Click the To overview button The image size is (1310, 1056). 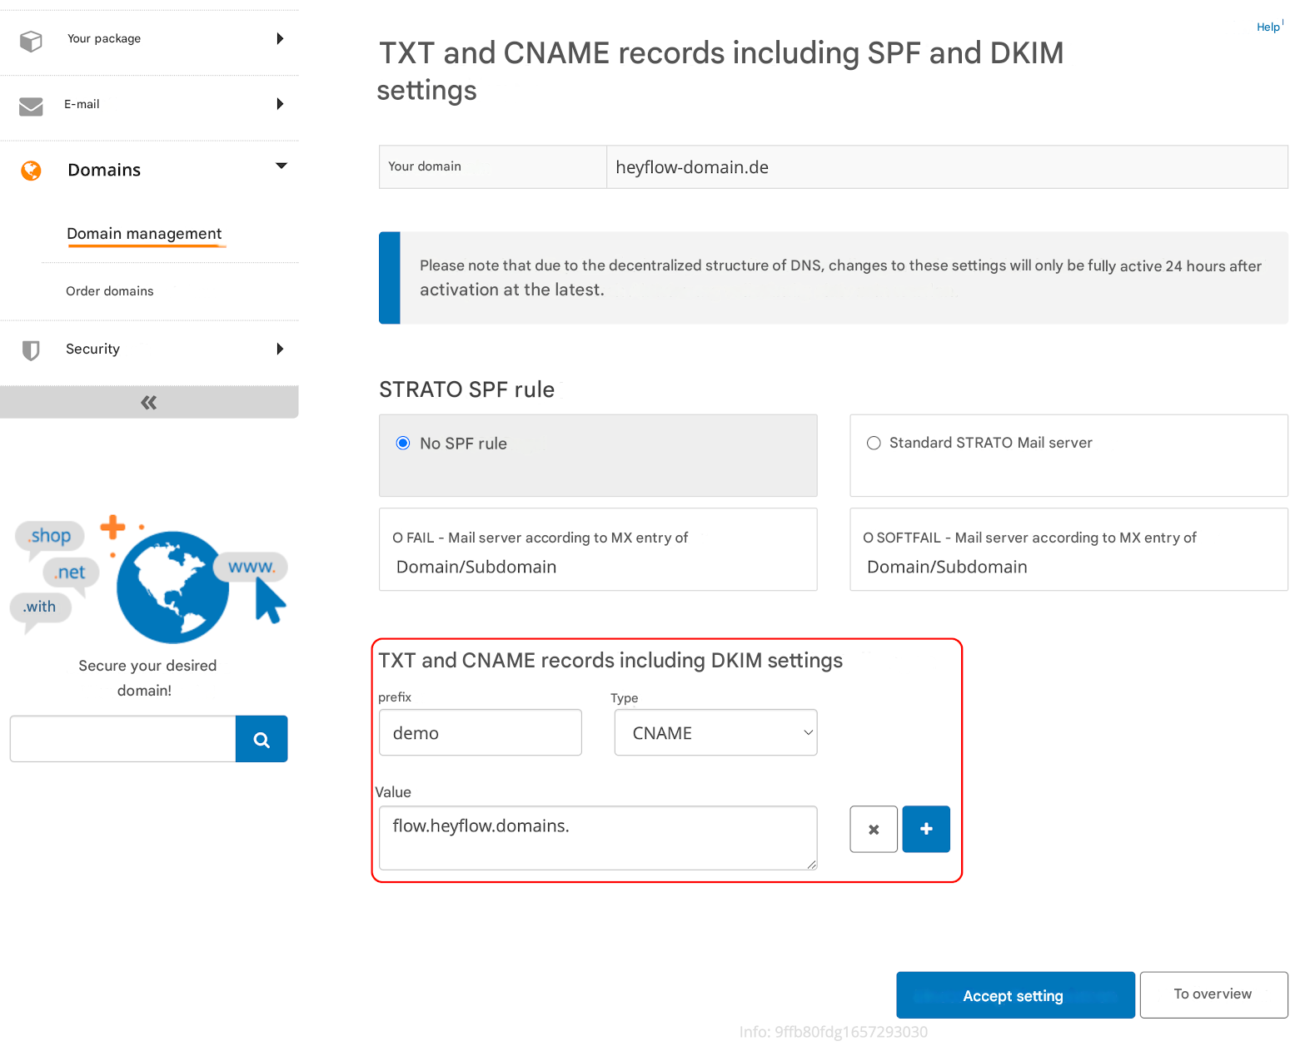point(1213,994)
